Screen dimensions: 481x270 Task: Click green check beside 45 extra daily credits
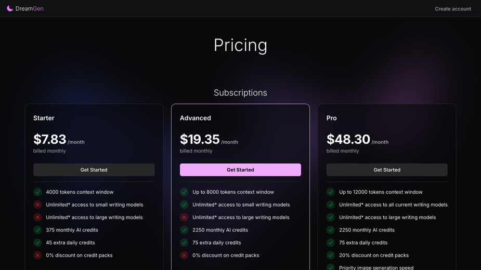(38, 242)
